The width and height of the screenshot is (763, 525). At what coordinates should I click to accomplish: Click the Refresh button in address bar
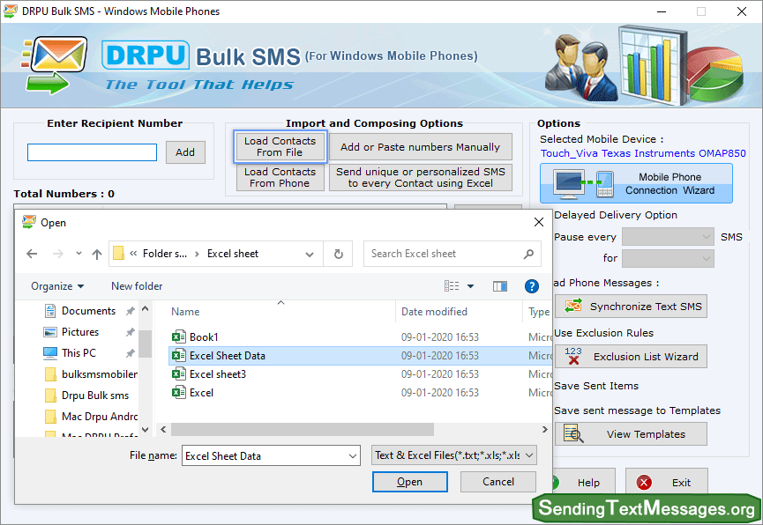[x=338, y=254]
